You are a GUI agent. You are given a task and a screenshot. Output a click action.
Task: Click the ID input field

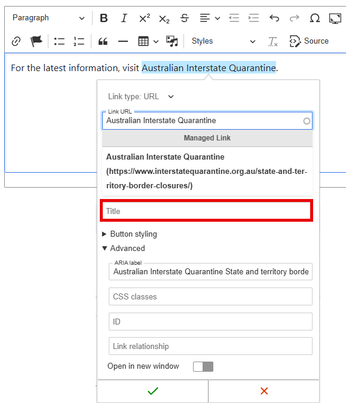tap(210, 322)
